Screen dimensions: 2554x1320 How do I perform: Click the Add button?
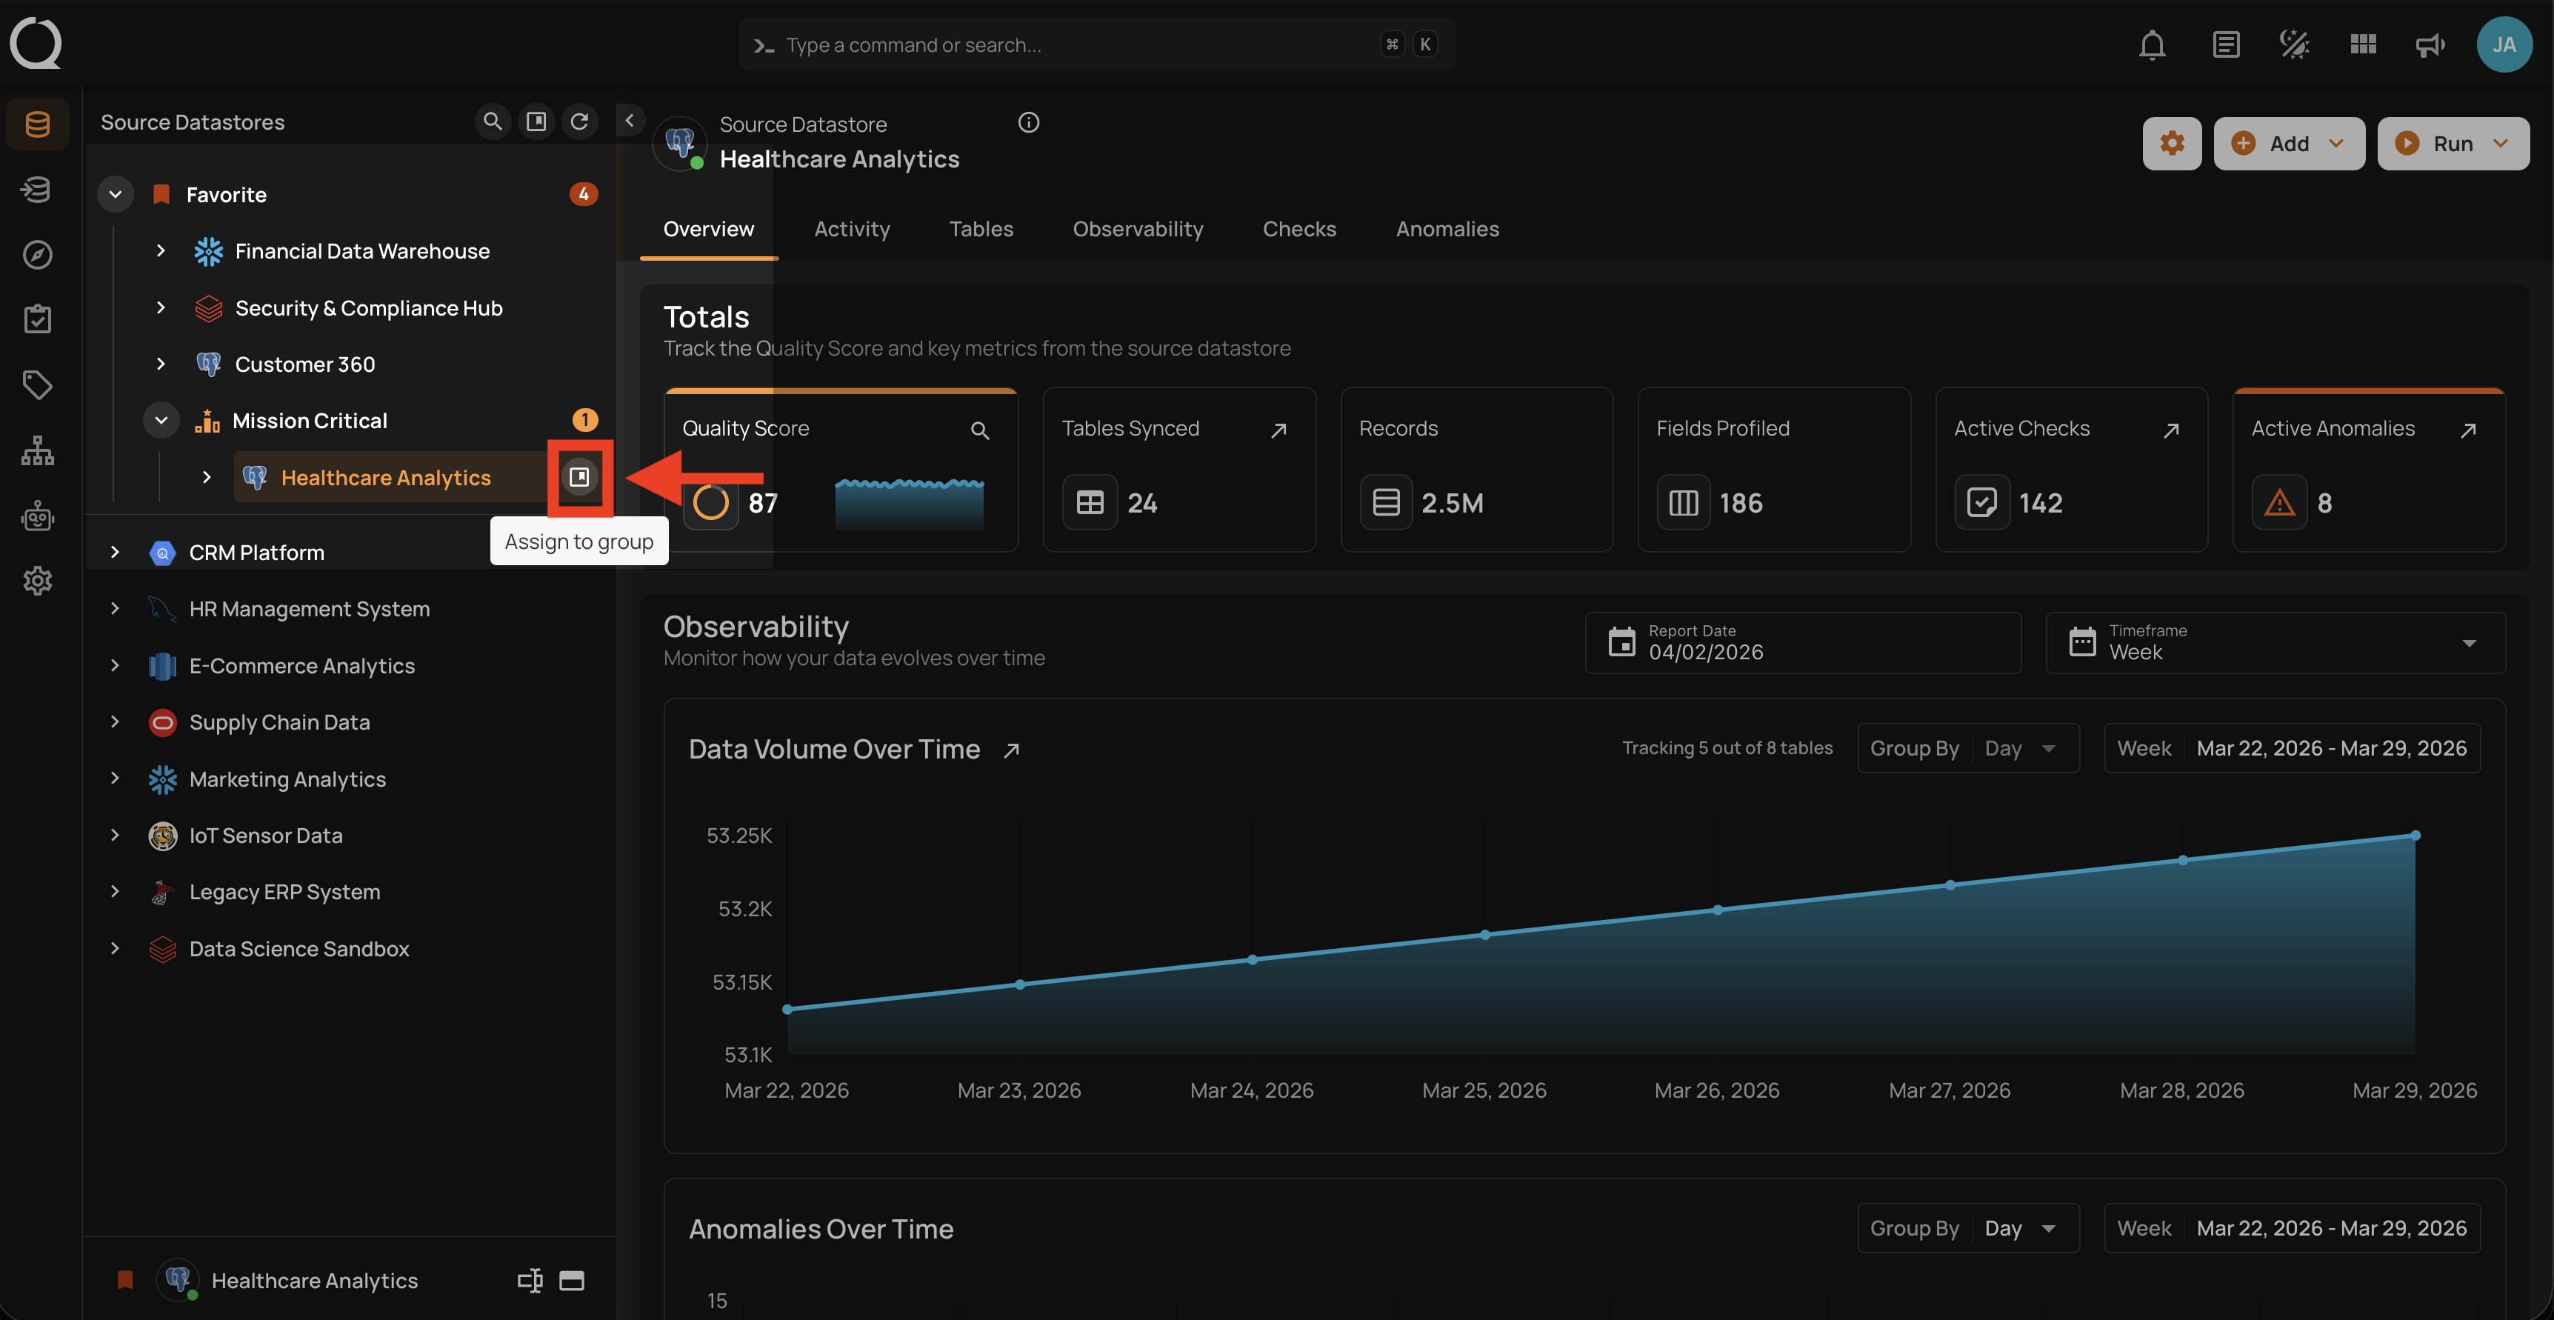[x=2288, y=143]
